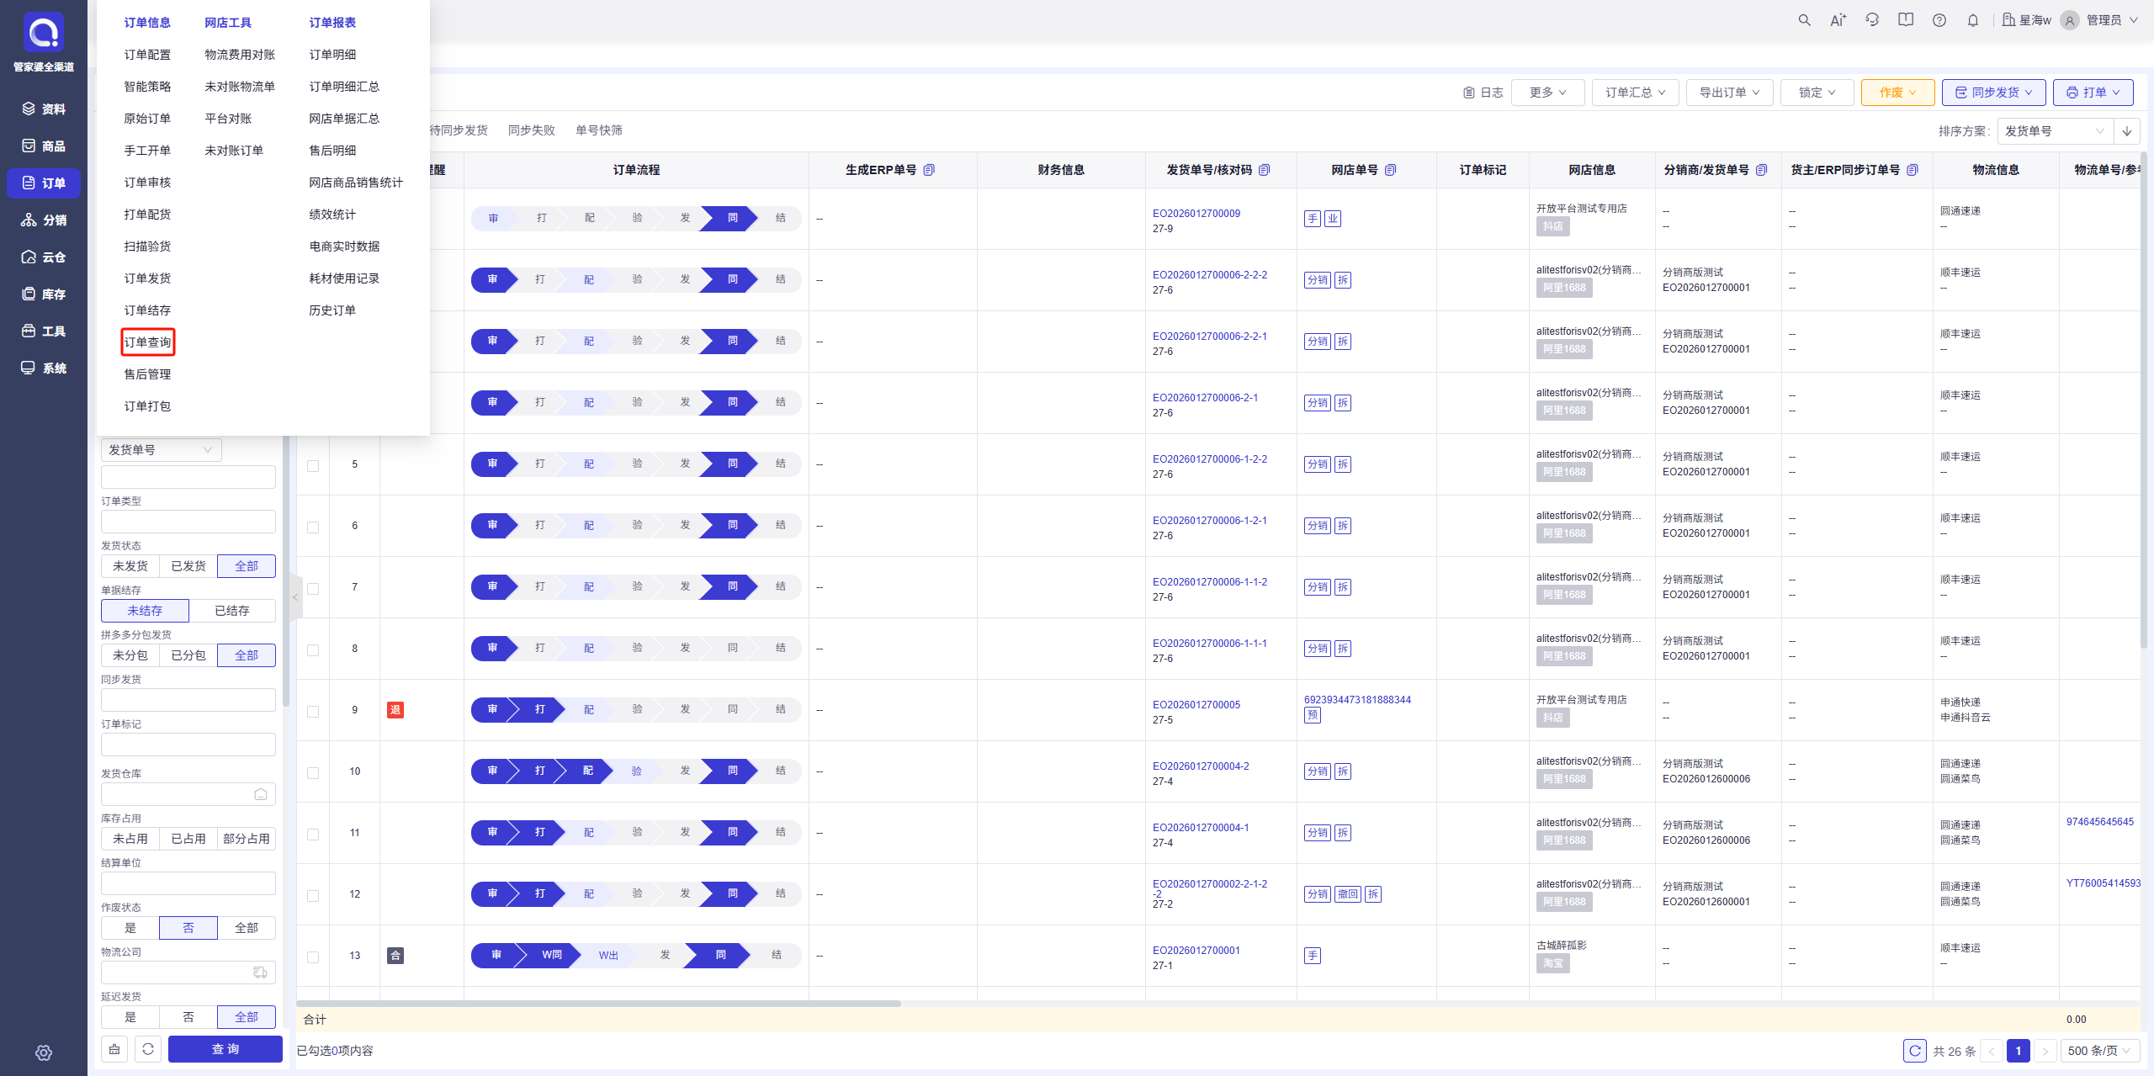Choose 订单查询 in the menu
Viewport: 2154px width, 1076px height.
tap(148, 342)
